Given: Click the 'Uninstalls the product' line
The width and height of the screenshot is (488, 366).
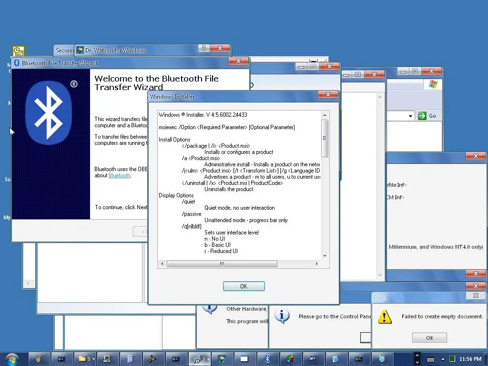Looking at the screenshot, I should (229, 189).
